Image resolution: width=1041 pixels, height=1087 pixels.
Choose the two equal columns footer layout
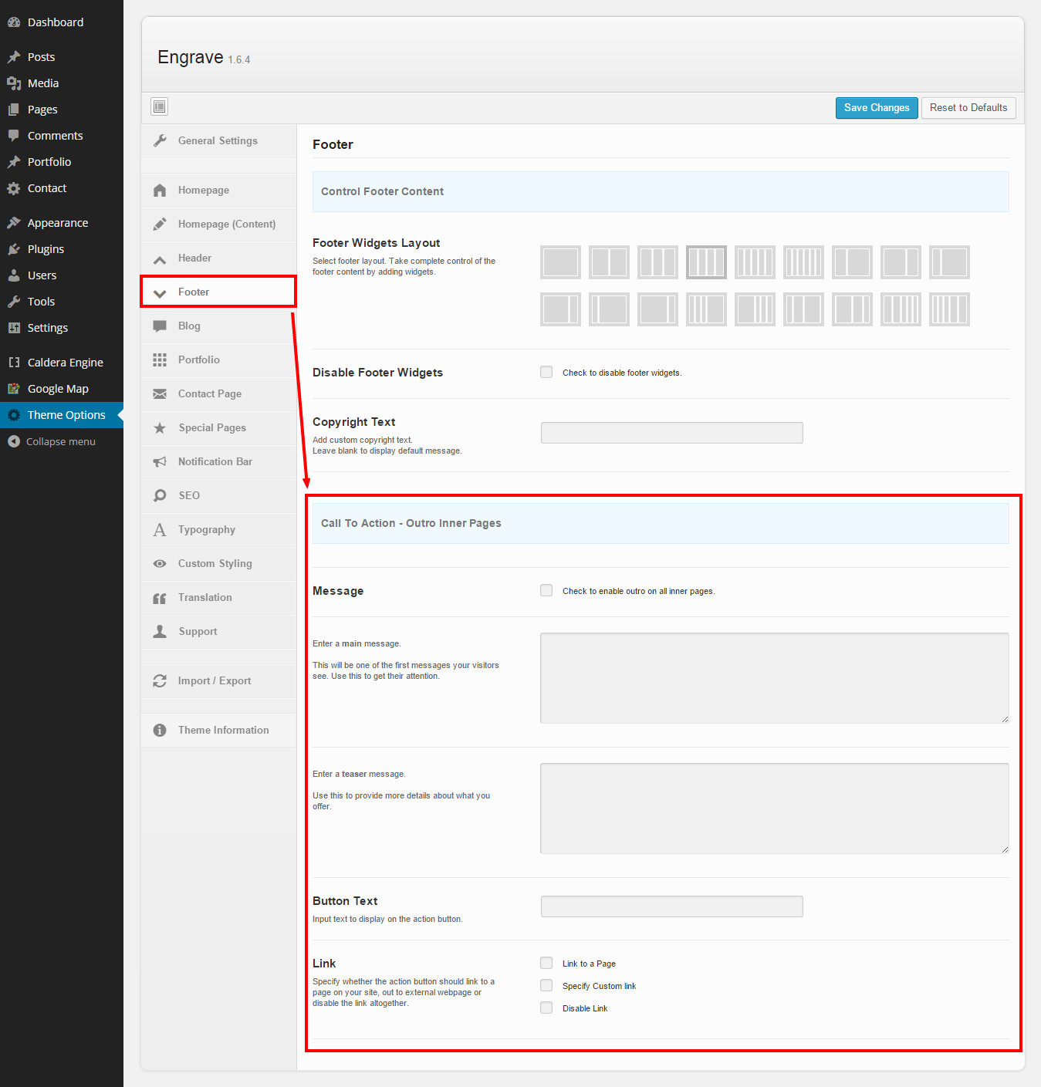click(609, 262)
